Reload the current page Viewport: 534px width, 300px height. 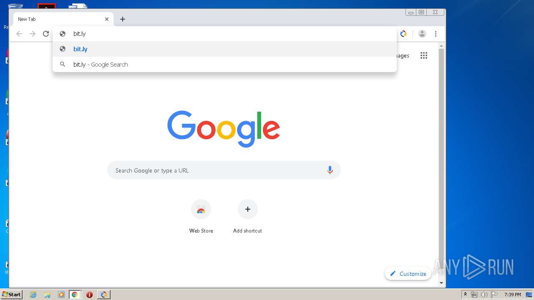point(46,34)
